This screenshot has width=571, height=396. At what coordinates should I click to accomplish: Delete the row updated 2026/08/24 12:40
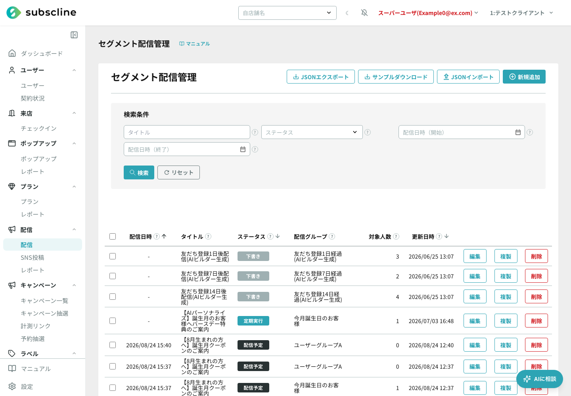point(537,345)
